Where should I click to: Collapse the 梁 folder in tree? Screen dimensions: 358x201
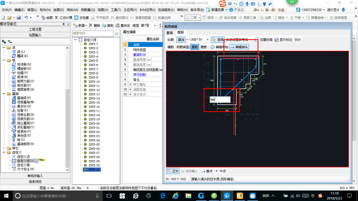click(4, 48)
